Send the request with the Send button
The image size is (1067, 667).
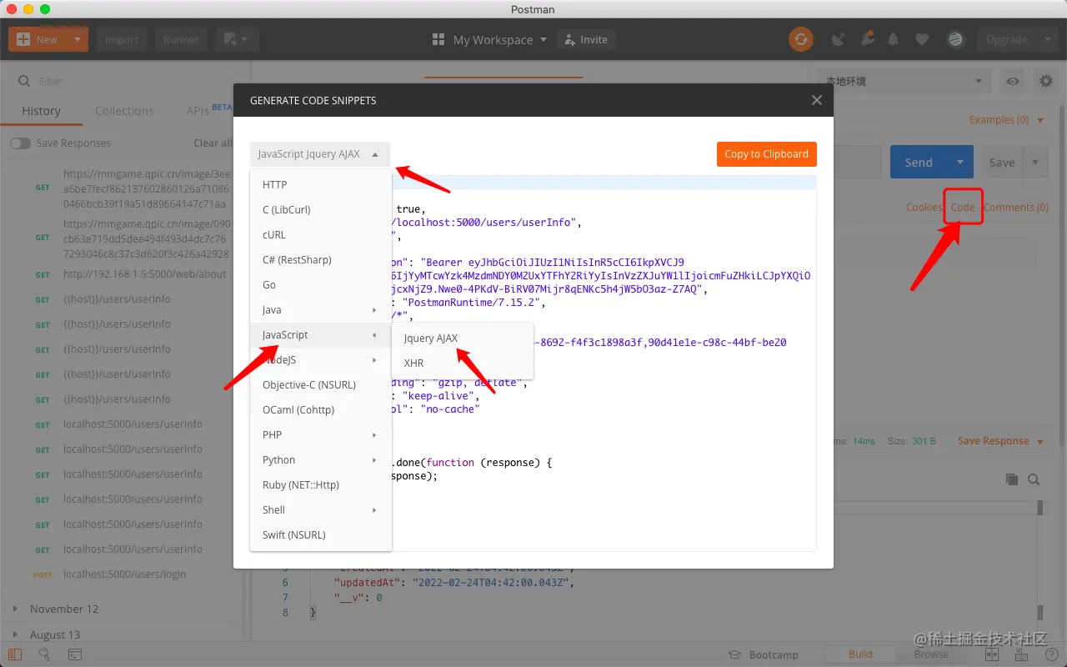click(919, 163)
